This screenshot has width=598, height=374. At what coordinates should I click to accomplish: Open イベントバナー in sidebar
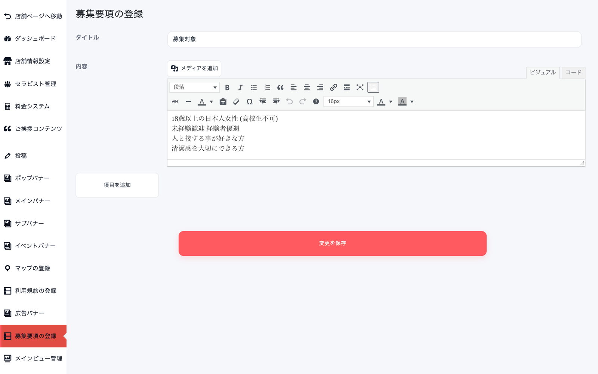33,246
